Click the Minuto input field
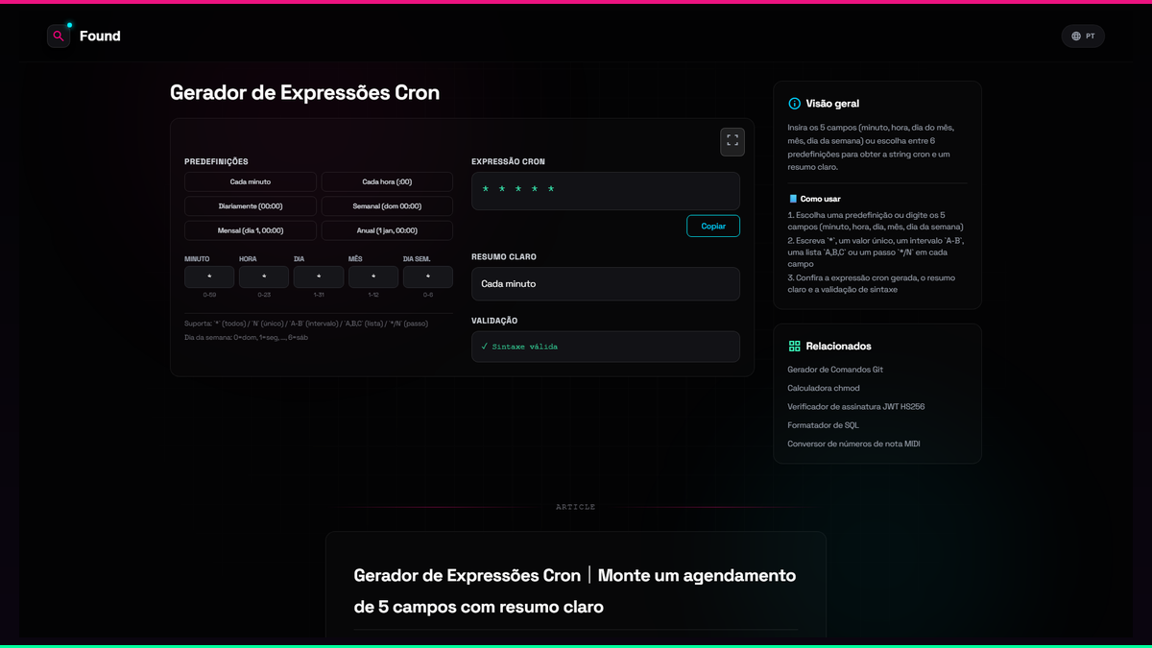Viewport: 1152px width, 648px height. pyautogui.click(x=209, y=277)
